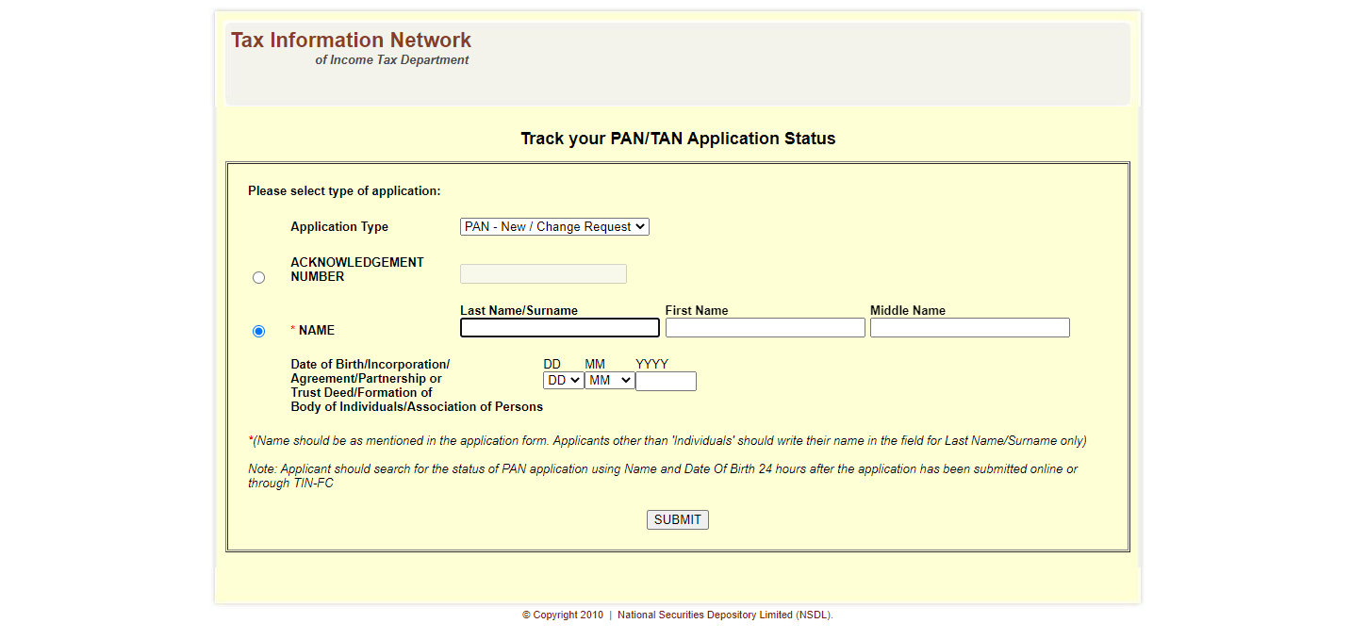Select the Acknowledgement Number radio button
1351x640 pixels.
click(259, 278)
